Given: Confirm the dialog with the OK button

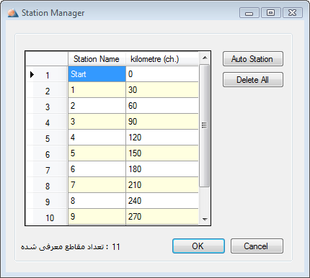Looking at the screenshot, I should [198, 246].
